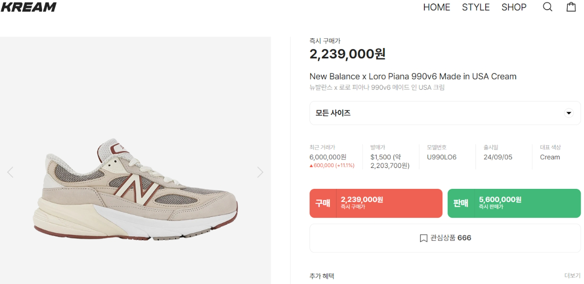Click the Cream representative color value
The height and width of the screenshot is (284, 584).
coord(550,157)
